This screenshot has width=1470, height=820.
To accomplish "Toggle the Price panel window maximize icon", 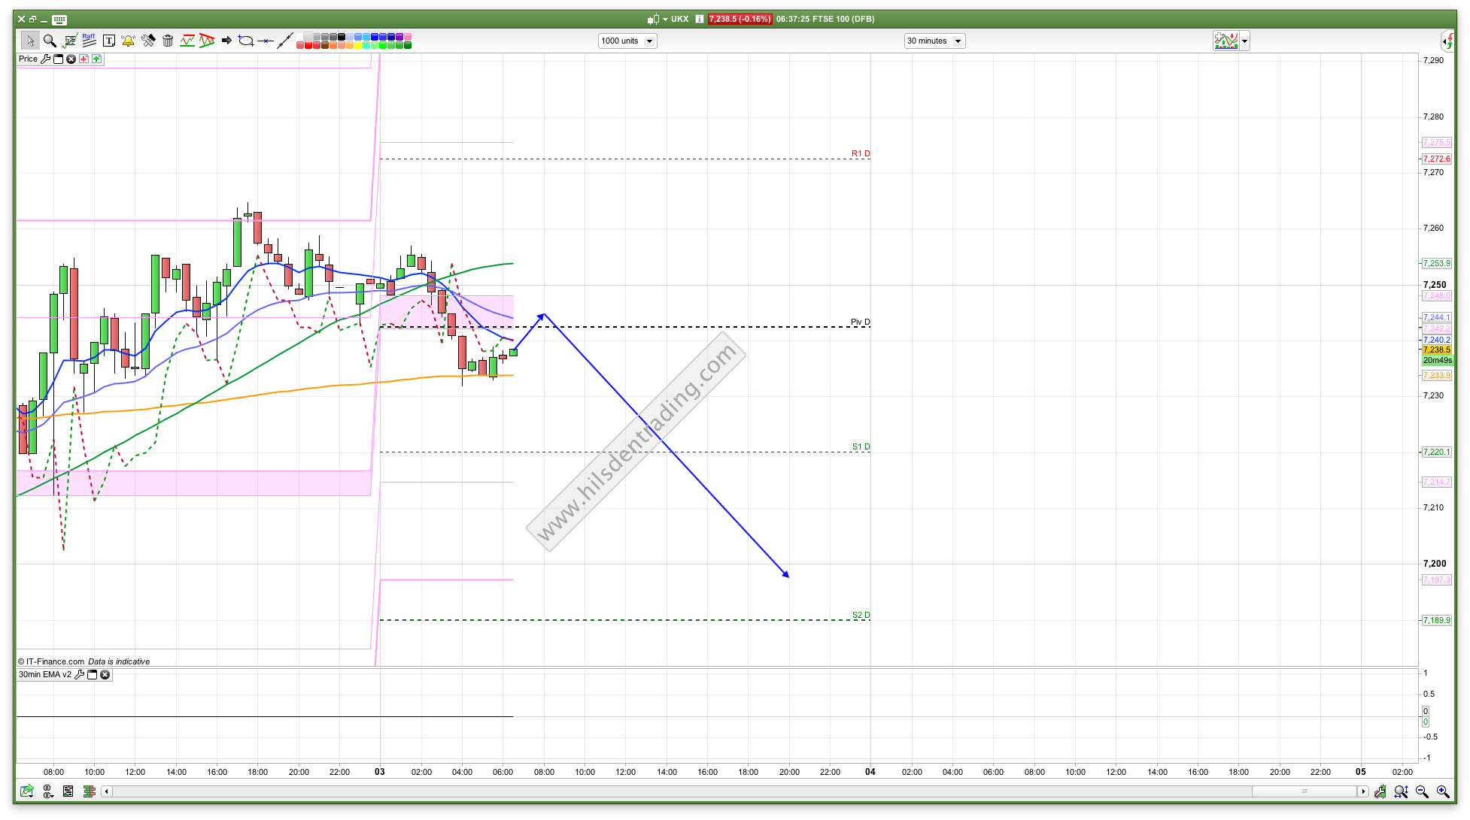I will (x=58, y=59).
